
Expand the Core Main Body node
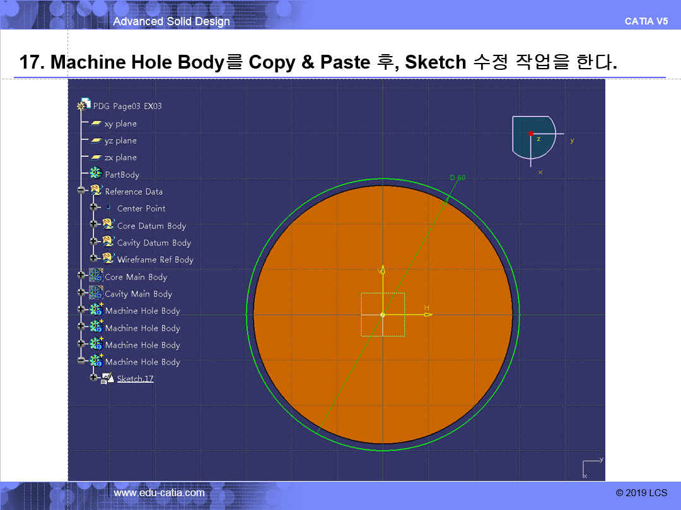(81, 276)
